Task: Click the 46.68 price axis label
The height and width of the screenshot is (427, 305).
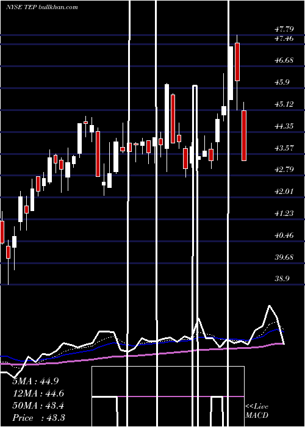Action: pyautogui.click(x=284, y=60)
